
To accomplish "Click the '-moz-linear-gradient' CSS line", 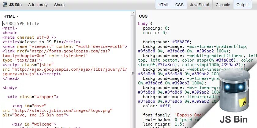I will (x=196, y=47).
